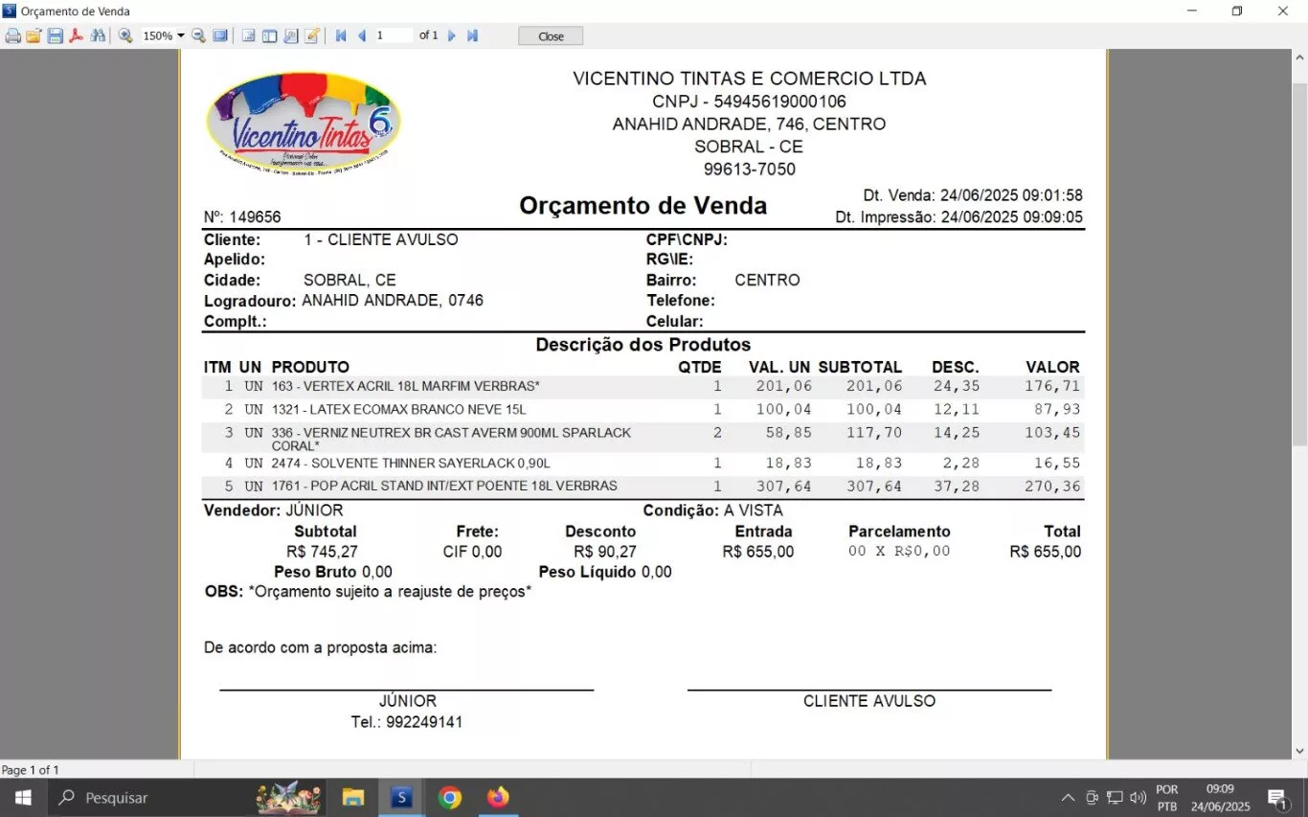Open the network icon in system tray
Viewport: 1308px width, 817px height.
coord(1115,798)
